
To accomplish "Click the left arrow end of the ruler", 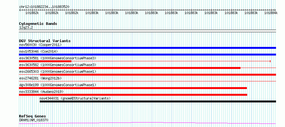I will point(20,10).
